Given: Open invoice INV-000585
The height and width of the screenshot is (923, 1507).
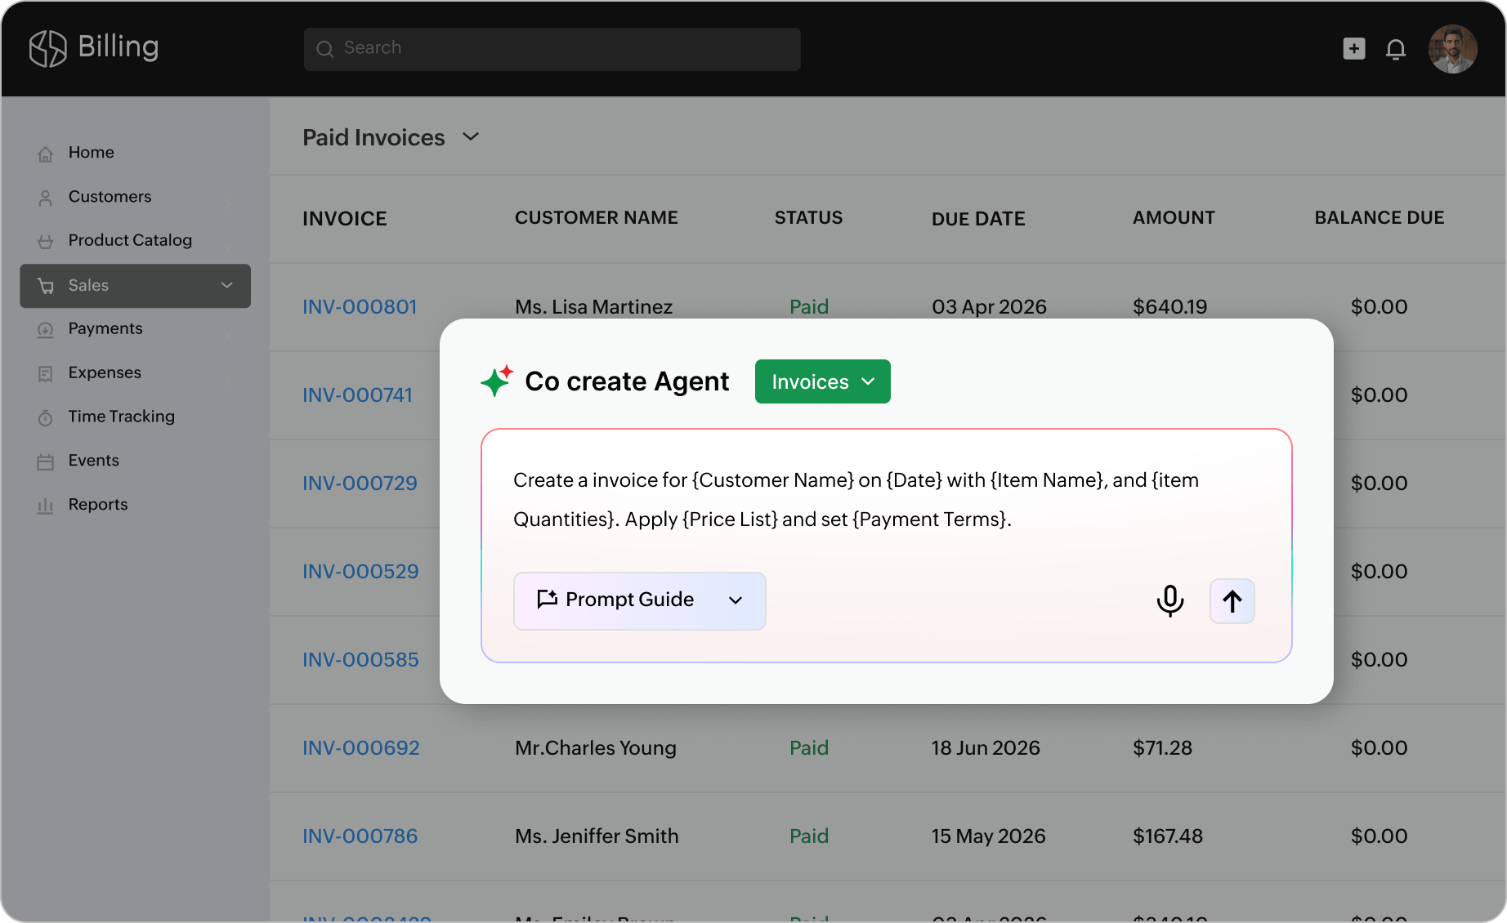Looking at the screenshot, I should 360,660.
